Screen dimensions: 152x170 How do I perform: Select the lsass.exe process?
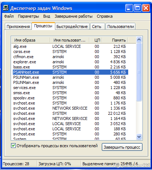pyautogui.click(x=70, y=67)
